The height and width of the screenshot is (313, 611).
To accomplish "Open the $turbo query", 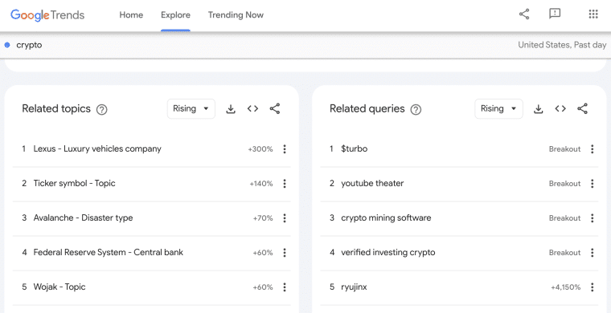I will (x=355, y=149).
